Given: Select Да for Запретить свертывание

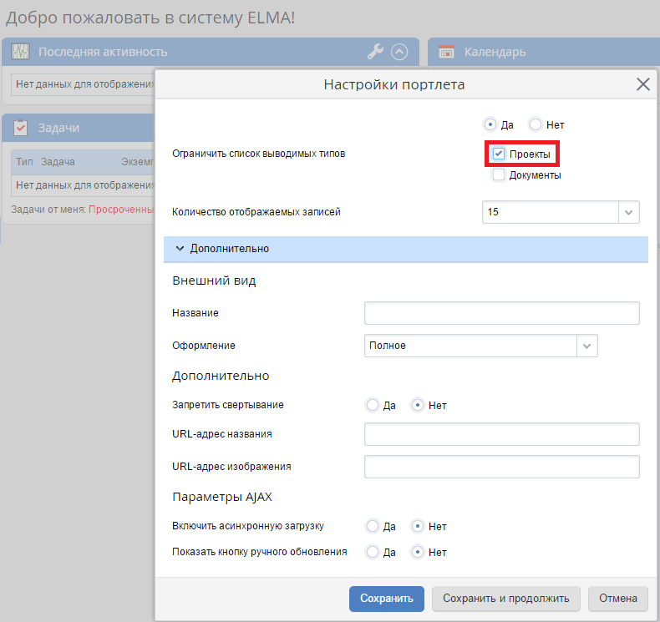Looking at the screenshot, I should [x=373, y=406].
